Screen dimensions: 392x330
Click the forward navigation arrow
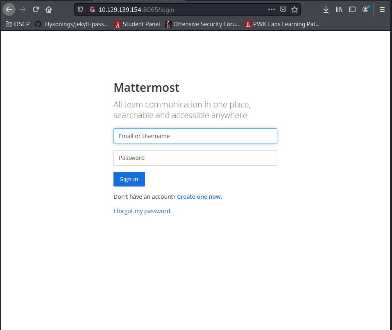click(x=23, y=9)
